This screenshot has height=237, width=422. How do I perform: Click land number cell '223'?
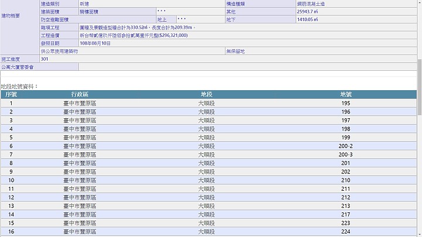point(346,223)
